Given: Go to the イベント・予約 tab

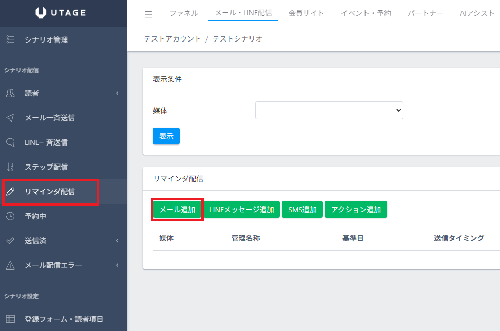Looking at the screenshot, I should point(366,13).
